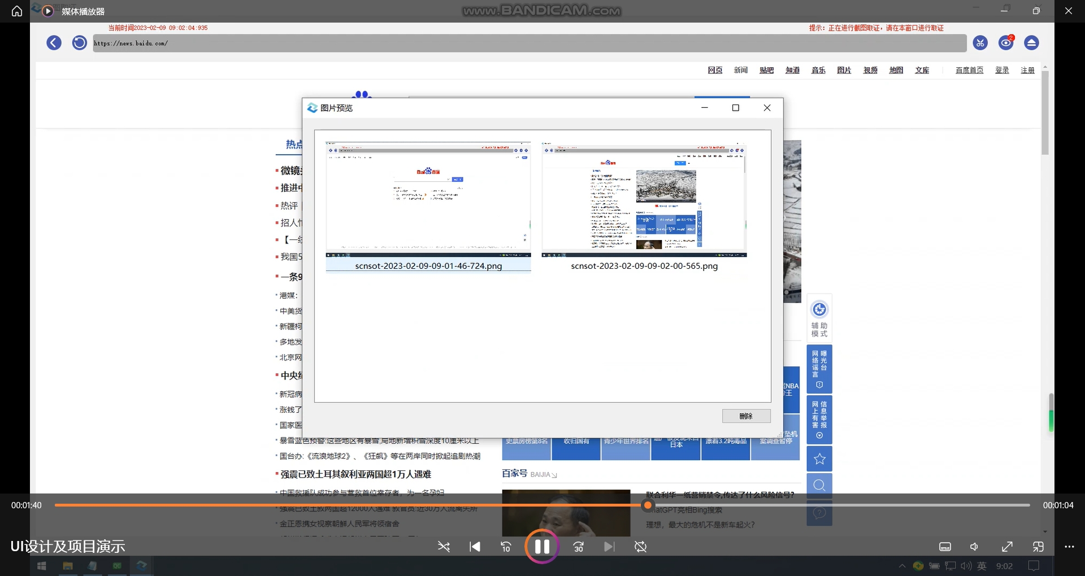The image size is (1085, 576).
Task: Click the mini-view/cast icon
Action: click(1038, 547)
